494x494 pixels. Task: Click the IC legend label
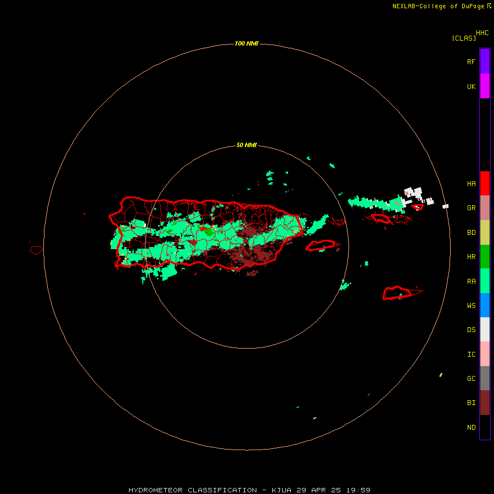[x=471, y=355]
